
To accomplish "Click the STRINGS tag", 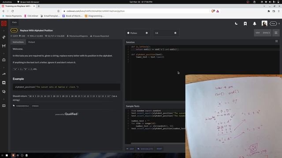I will 35,106.
